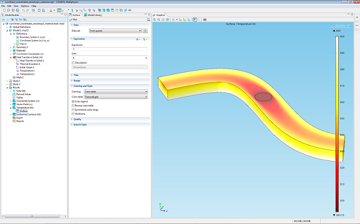The width and height of the screenshot is (360, 224).
Task: Click the Back arrow in Model Builder
Action: coord(3,20)
